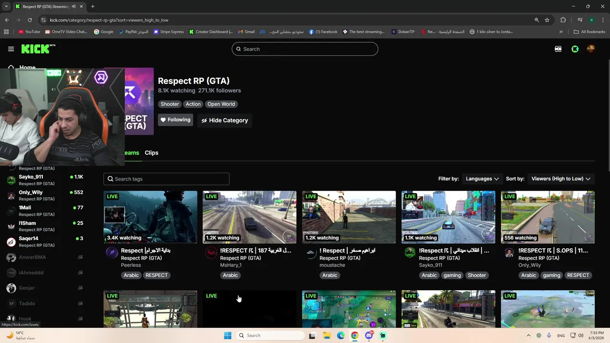Open Windows Start menu
Viewport: 610px width, 343px height.
pyautogui.click(x=228, y=335)
